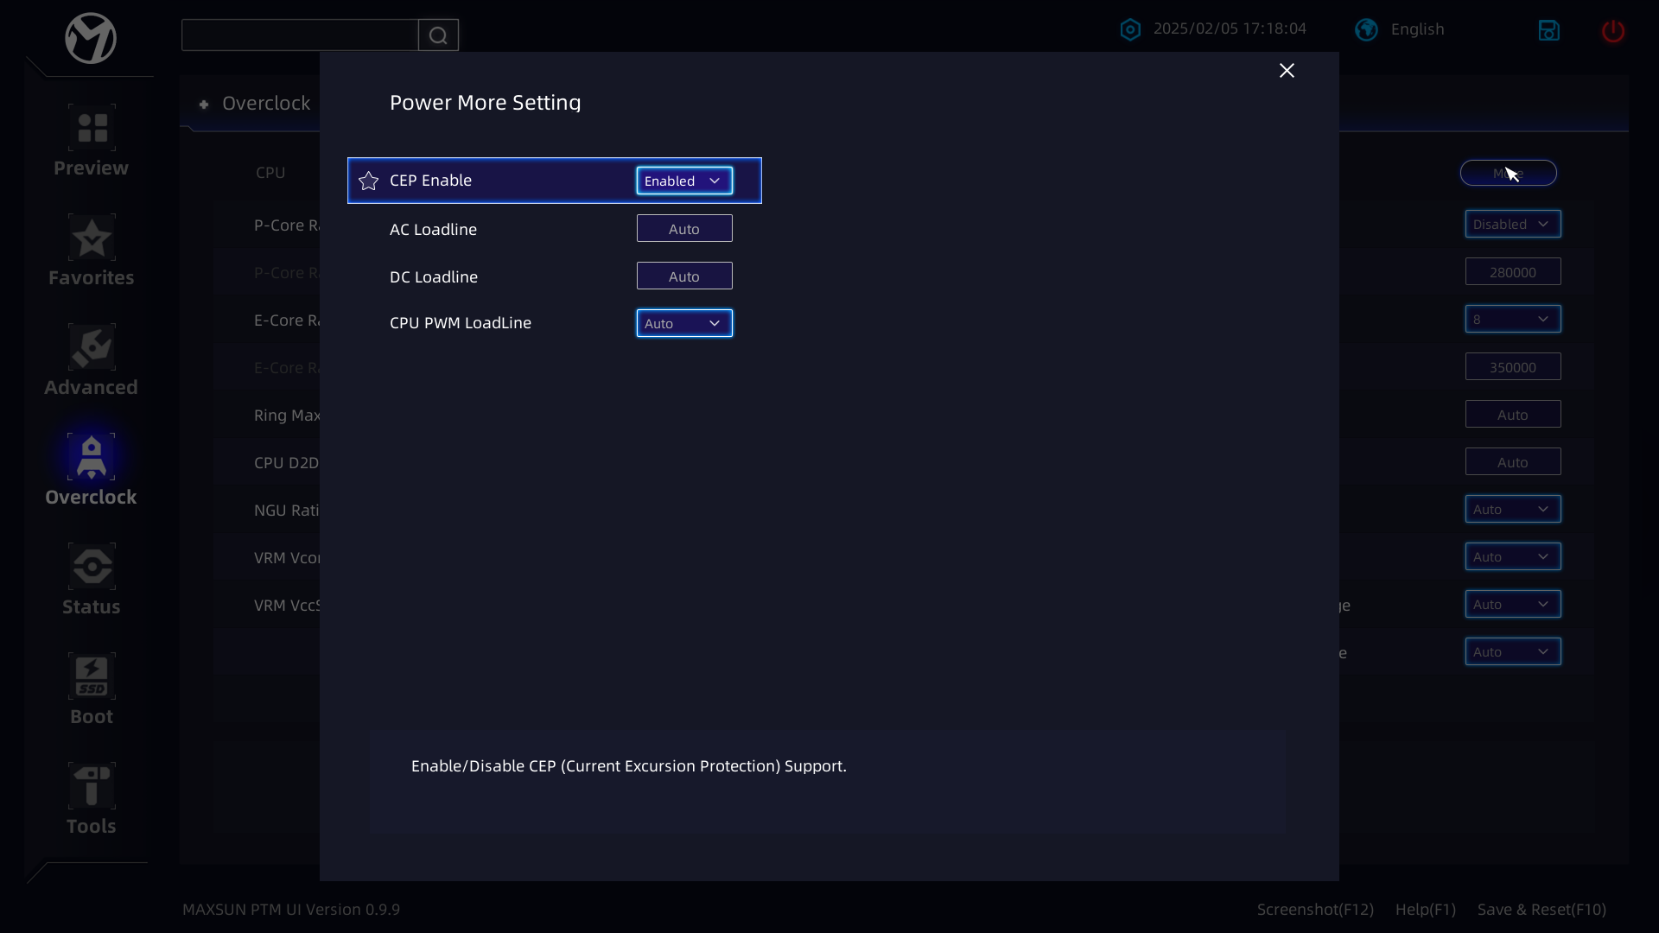Open the Tools hammer icon
Viewport: 1659px width, 933px height.
click(x=92, y=787)
